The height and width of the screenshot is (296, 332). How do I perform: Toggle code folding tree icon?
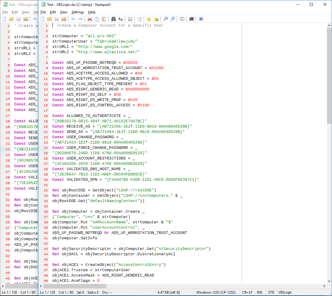140,19
